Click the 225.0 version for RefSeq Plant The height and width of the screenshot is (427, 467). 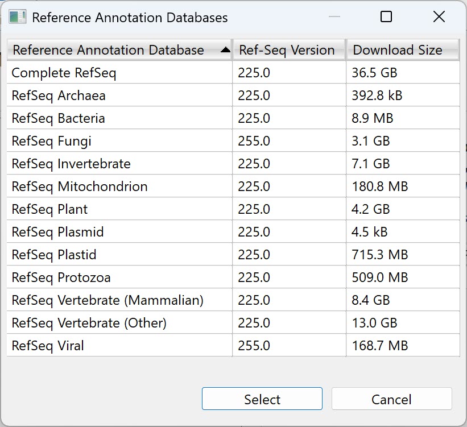tap(289, 209)
